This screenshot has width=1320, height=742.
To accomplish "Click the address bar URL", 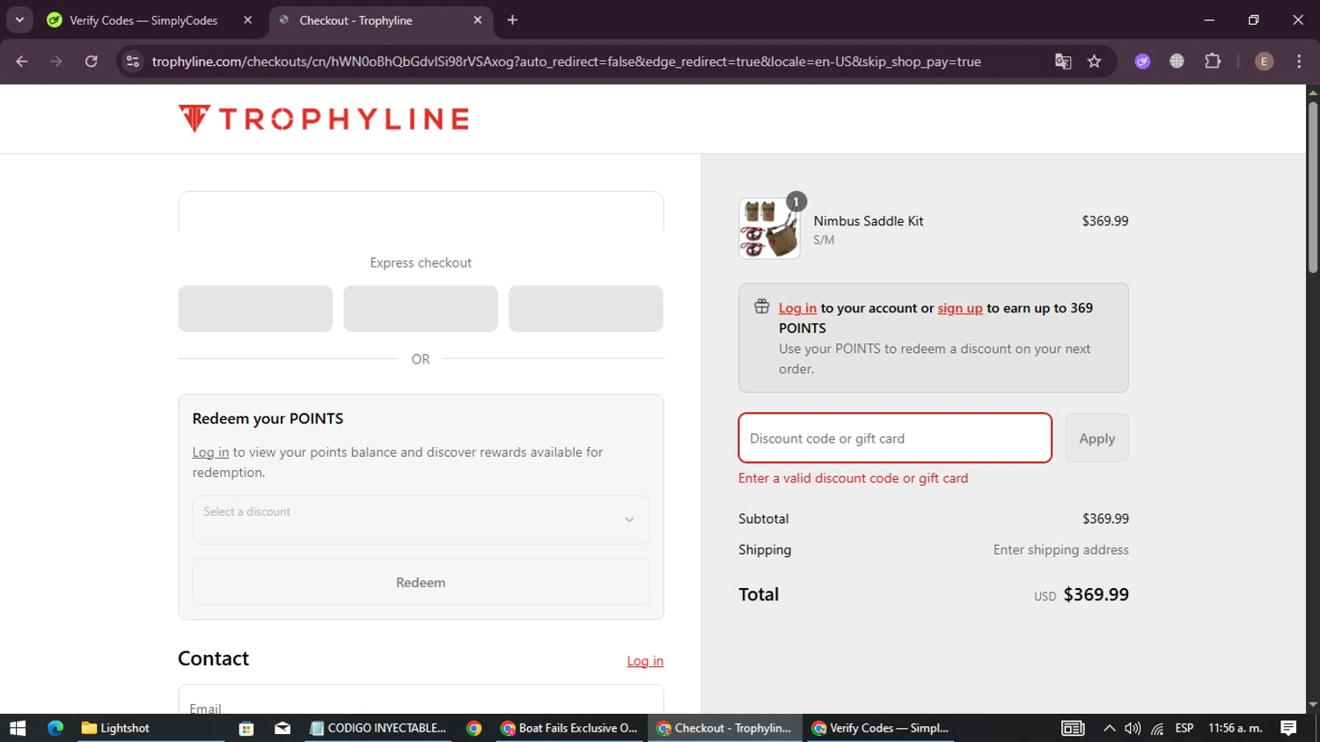I will (566, 62).
